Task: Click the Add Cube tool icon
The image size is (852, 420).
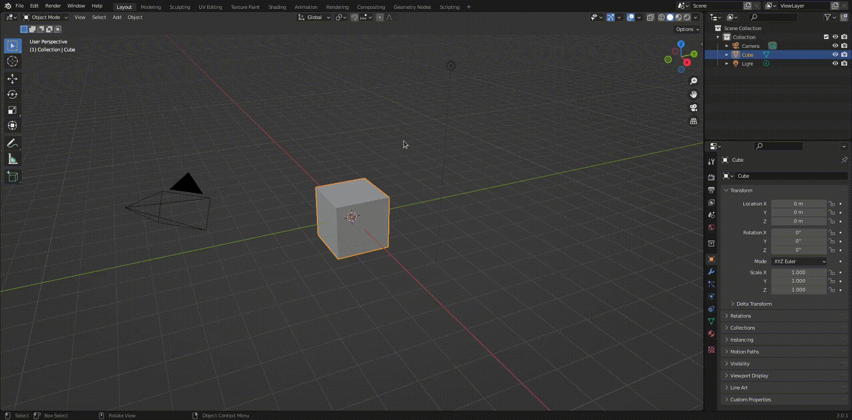Action: [12, 177]
